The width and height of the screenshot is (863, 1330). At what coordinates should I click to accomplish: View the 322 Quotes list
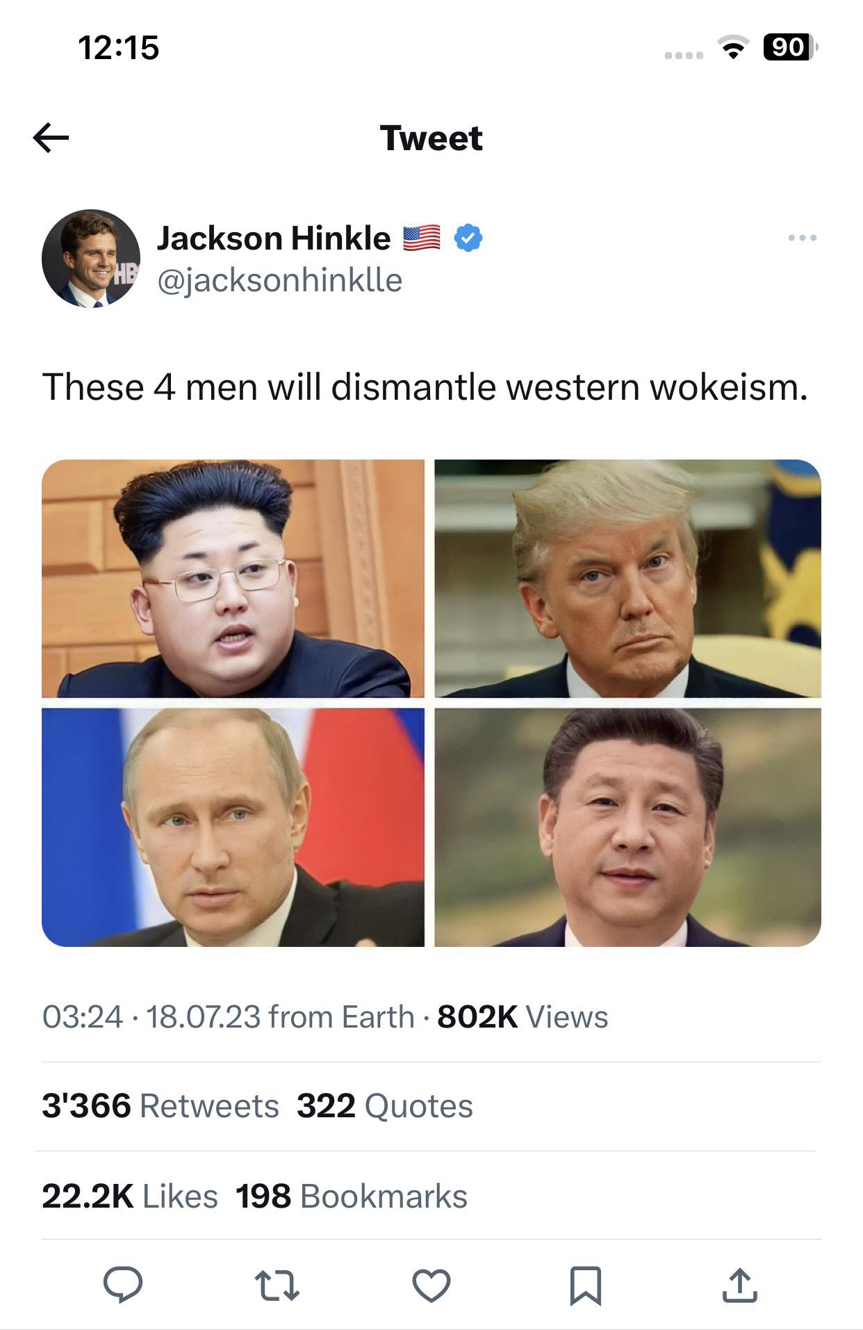pos(385,1105)
